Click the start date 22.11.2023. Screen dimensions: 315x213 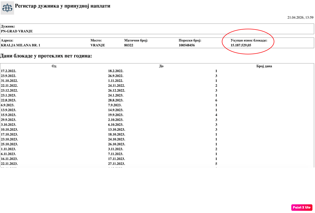point(9,164)
